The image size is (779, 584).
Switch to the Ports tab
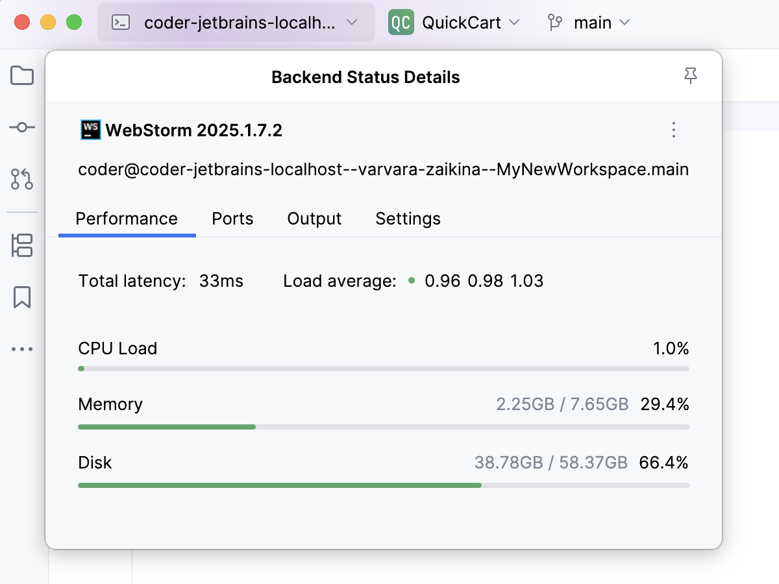(x=232, y=219)
